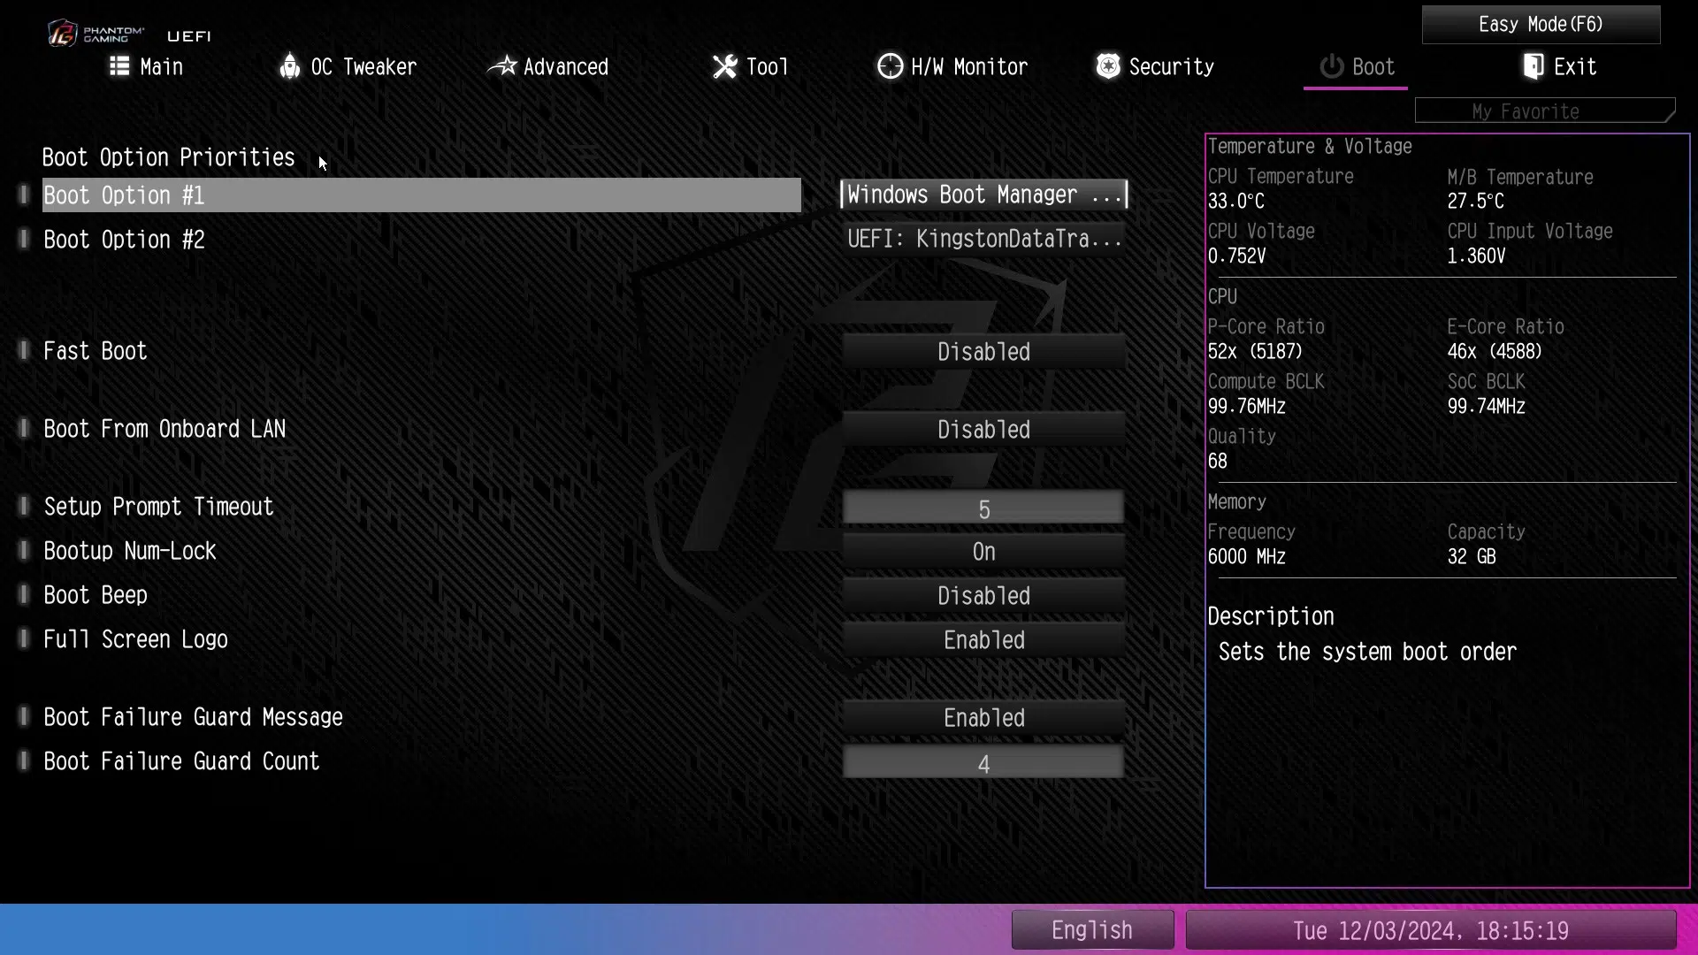Click the Phantom Gaming logo
The height and width of the screenshot is (955, 1698).
[x=96, y=34]
